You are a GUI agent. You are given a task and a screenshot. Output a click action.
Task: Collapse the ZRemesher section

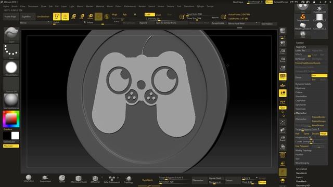tap(301, 113)
